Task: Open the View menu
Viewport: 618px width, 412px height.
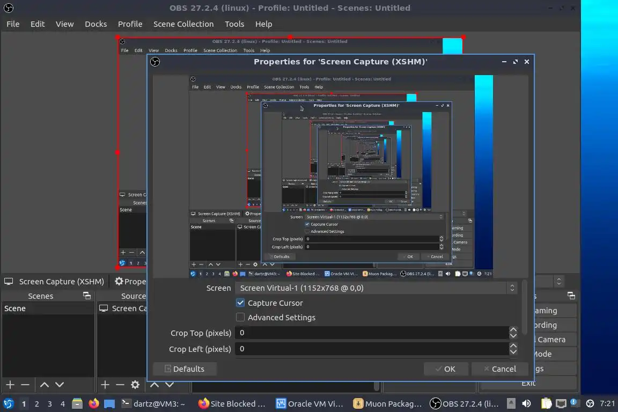Action: (64, 24)
